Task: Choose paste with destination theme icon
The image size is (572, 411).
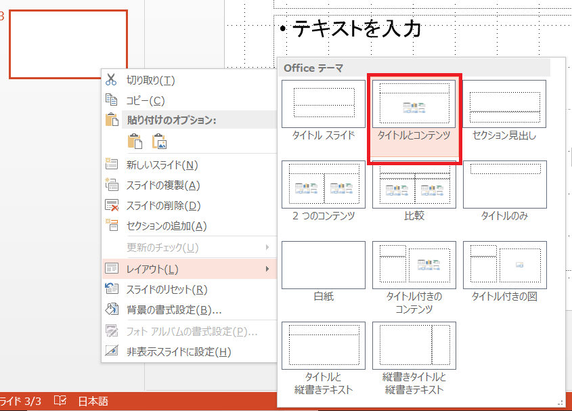Action: [135, 142]
